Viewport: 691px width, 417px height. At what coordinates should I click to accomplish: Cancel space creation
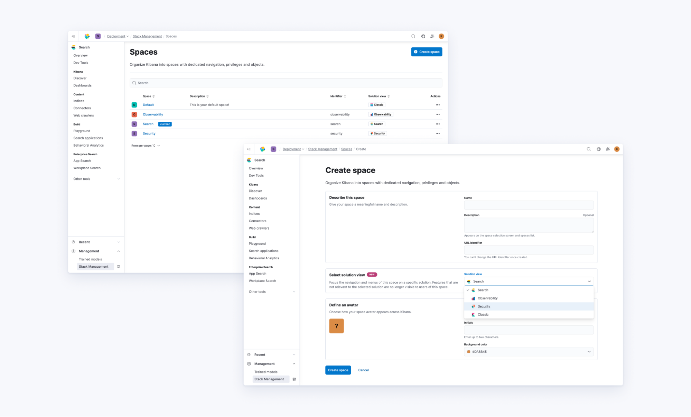[x=363, y=370]
